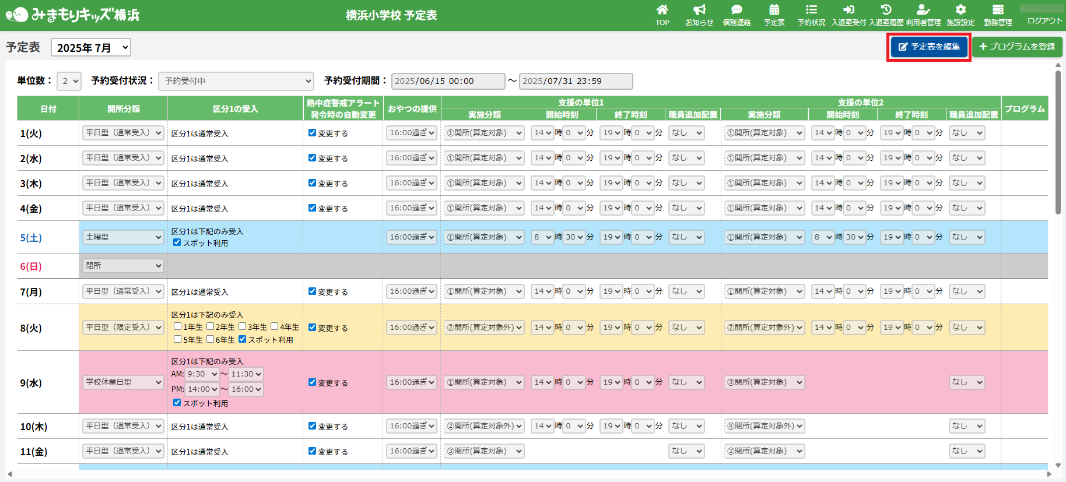The width and height of the screenshot is (1066, 482).
Task: Open お知らせ megaphone icon
Action: [x=699, y=10]
